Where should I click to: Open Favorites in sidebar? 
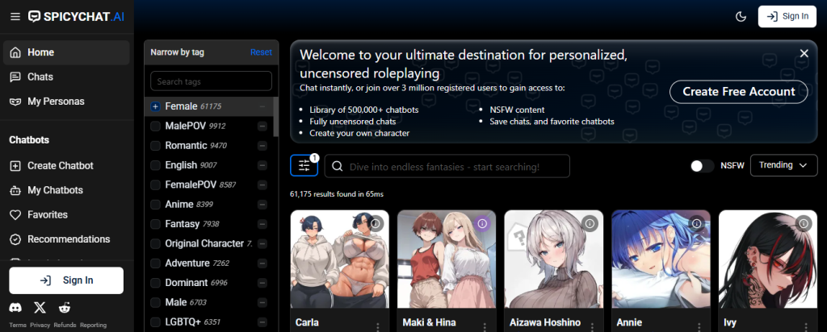pyautogui.click(x=66, y=214)
